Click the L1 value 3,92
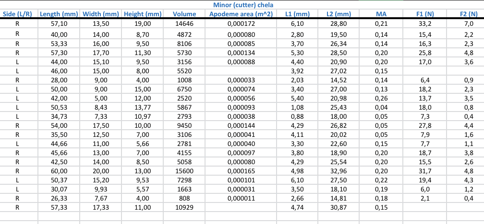The height and width of the screenshot is (224, 484). [297, 71]
